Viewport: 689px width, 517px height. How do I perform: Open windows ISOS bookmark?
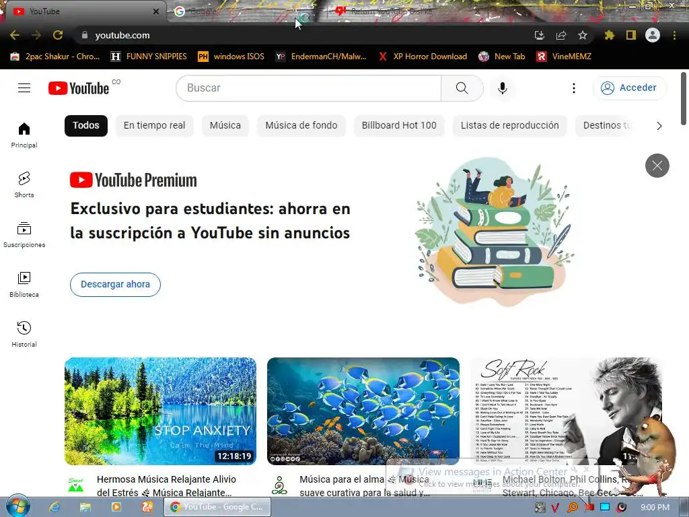231,57
